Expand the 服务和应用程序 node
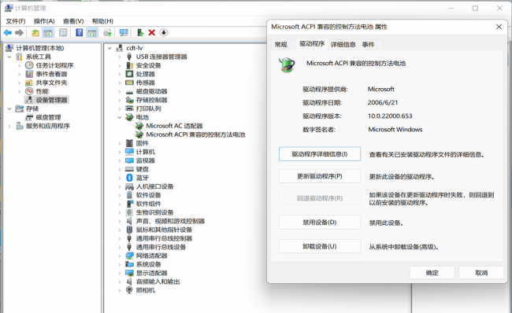Viewport: 512px width, 313px height. coord(9,126)
